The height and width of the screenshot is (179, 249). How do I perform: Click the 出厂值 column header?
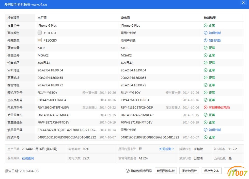coord(42,18)
